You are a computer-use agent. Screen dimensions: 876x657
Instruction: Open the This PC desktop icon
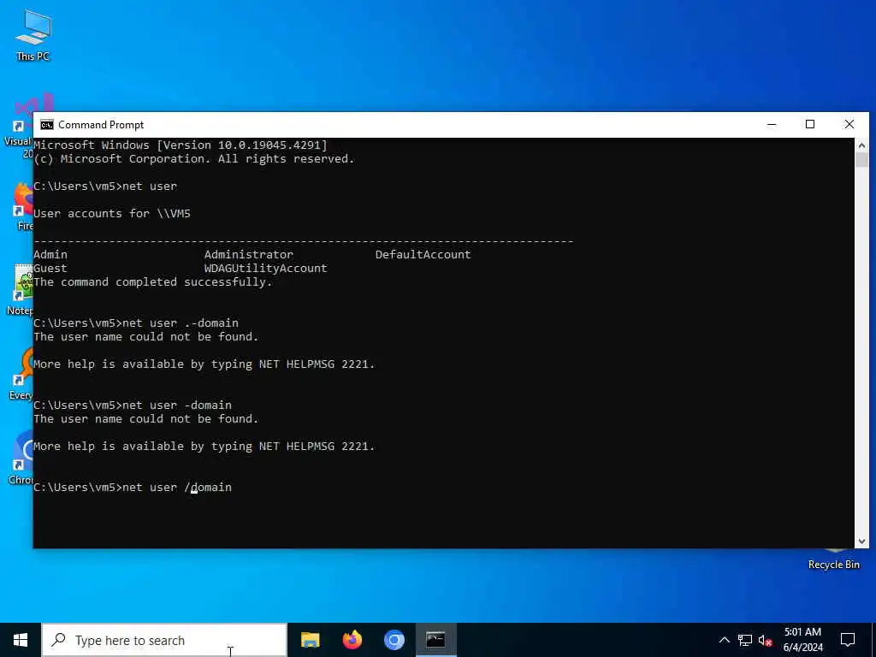click(33, 34)
